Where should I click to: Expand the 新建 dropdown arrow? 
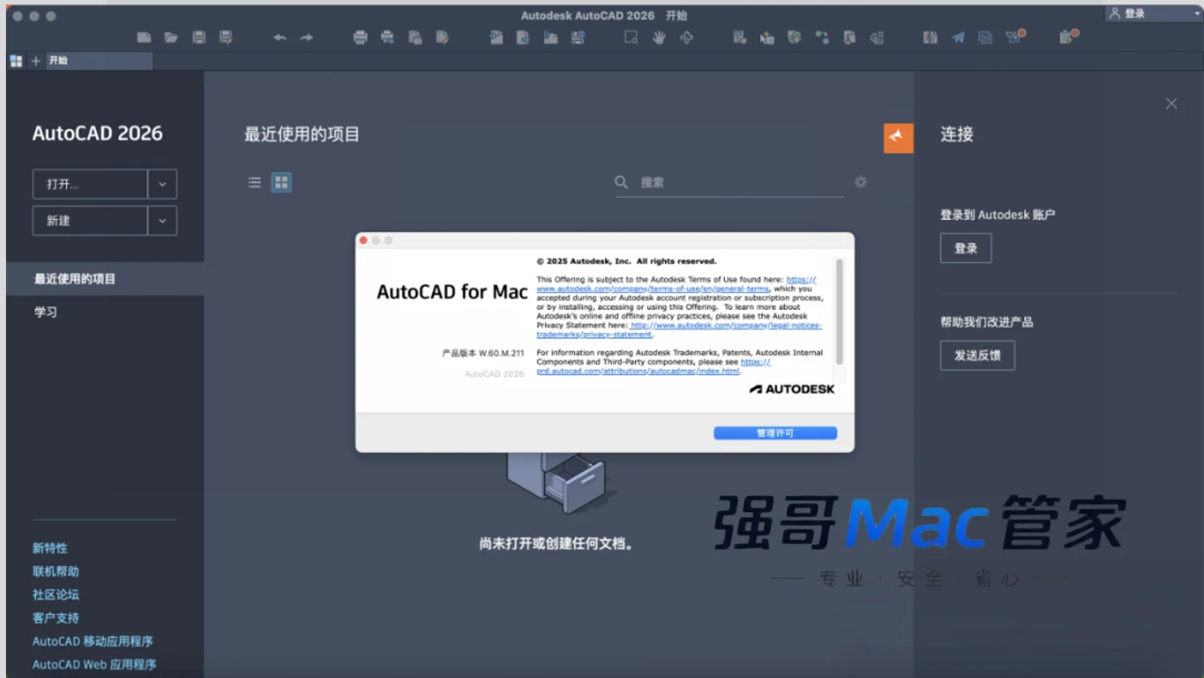(x=162, y=220)
